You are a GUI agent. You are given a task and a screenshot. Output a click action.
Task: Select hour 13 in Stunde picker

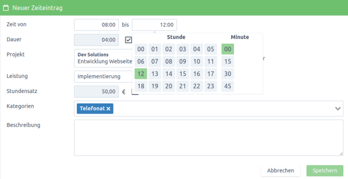pyautogui.click(x=154, y=74)
